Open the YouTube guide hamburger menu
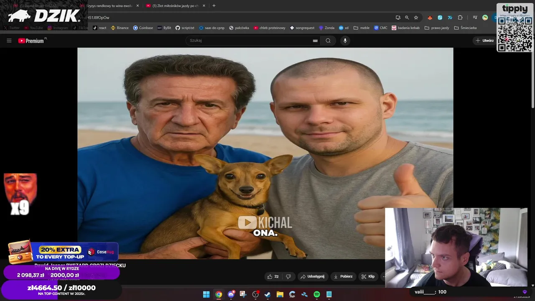This screenshot has height=301, width=535. [9, 41]
